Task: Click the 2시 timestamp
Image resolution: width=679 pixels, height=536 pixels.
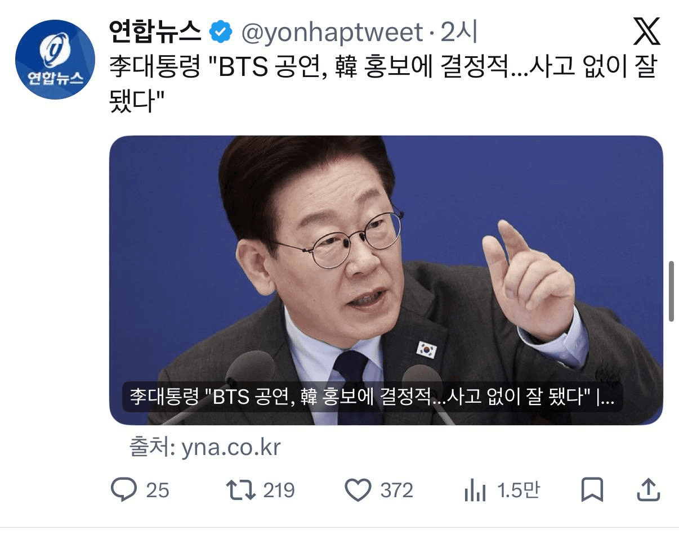Action: pyautogui.click(x=459, y=33)
